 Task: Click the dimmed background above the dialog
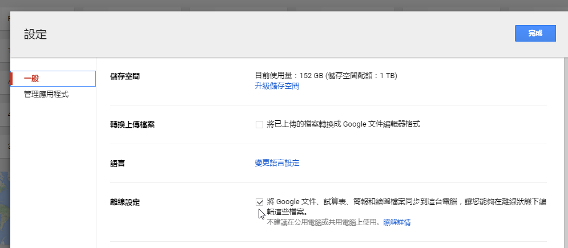pos(285,5)
